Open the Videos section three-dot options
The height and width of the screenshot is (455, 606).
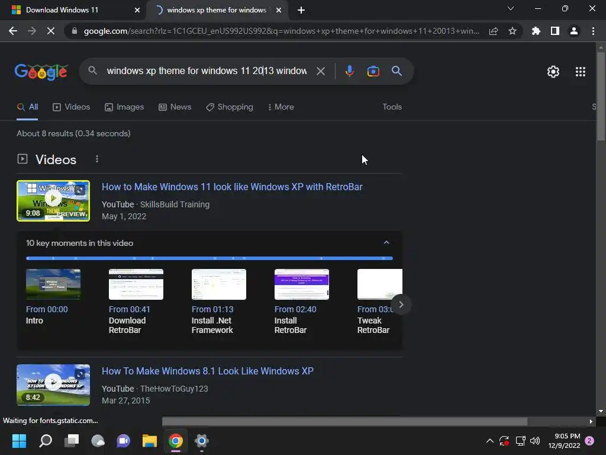[x=97, y=159]
